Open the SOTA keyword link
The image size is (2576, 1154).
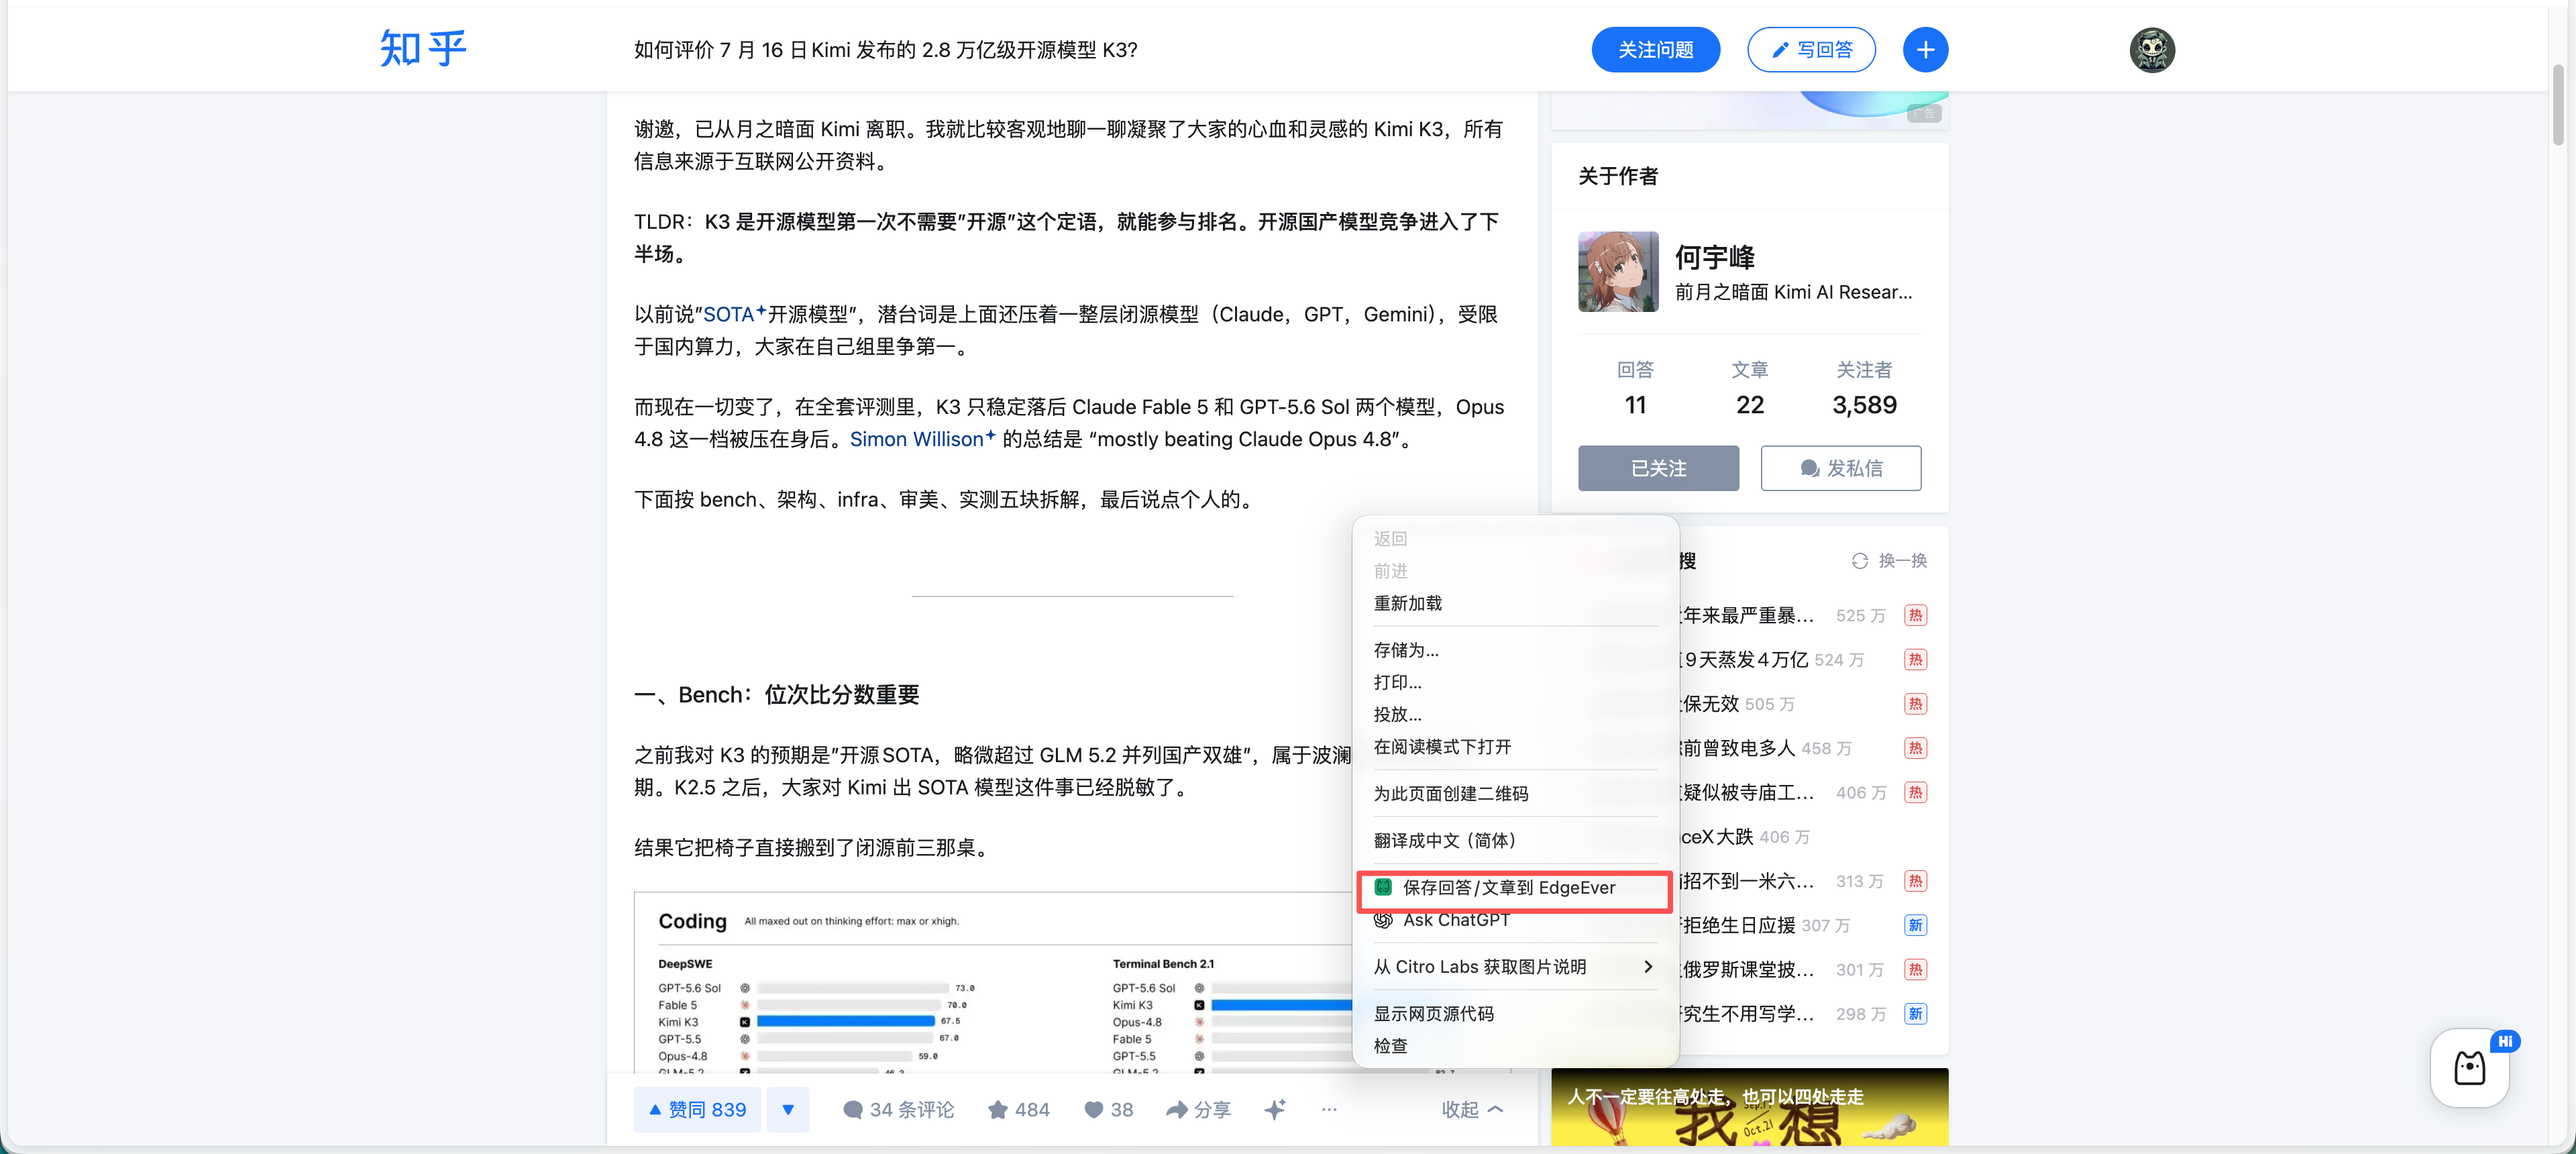pos(734,315)
